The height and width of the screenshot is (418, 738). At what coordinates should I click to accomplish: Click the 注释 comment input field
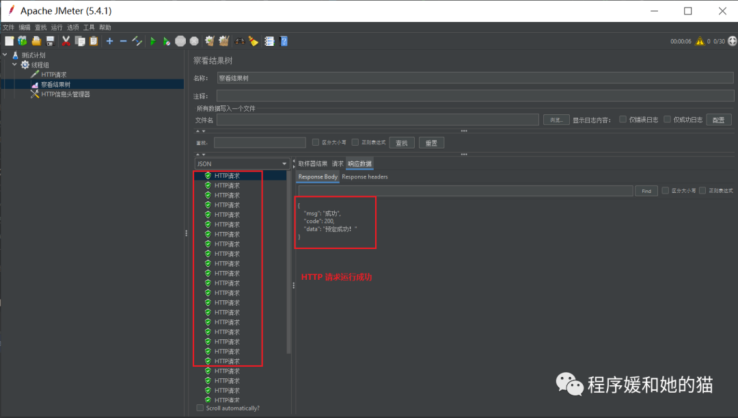coord(476,96)
